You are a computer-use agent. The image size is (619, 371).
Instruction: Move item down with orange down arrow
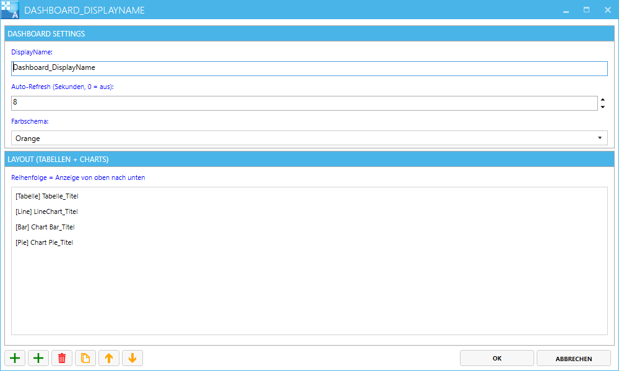132,358
